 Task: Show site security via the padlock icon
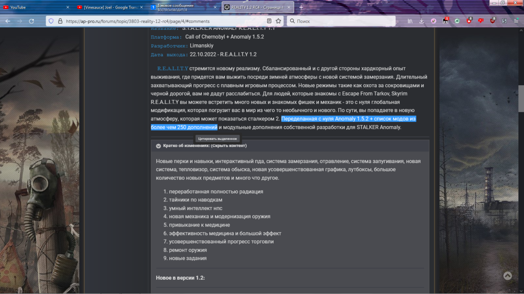(60, 21)
